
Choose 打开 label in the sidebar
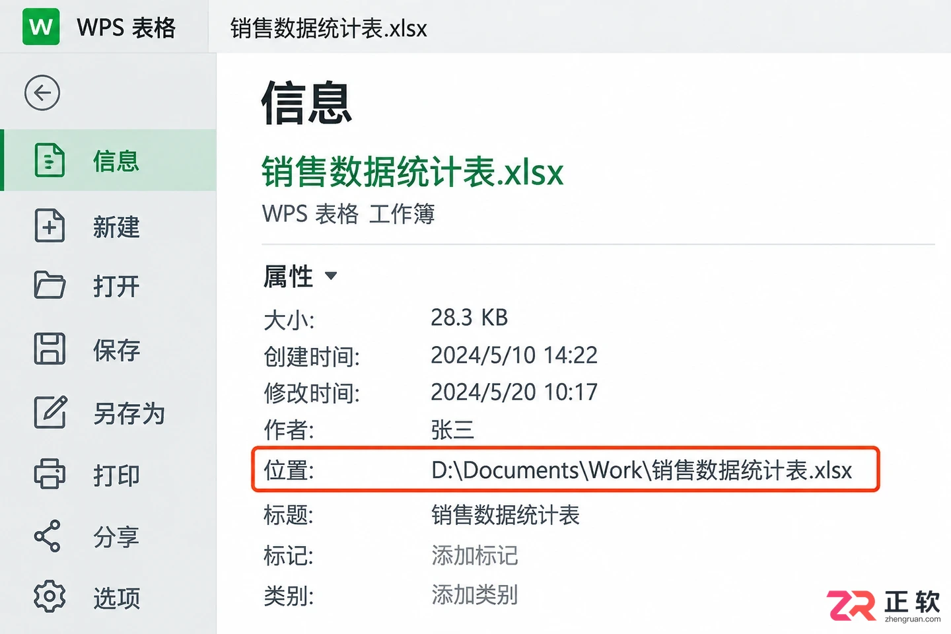[116, 287]
